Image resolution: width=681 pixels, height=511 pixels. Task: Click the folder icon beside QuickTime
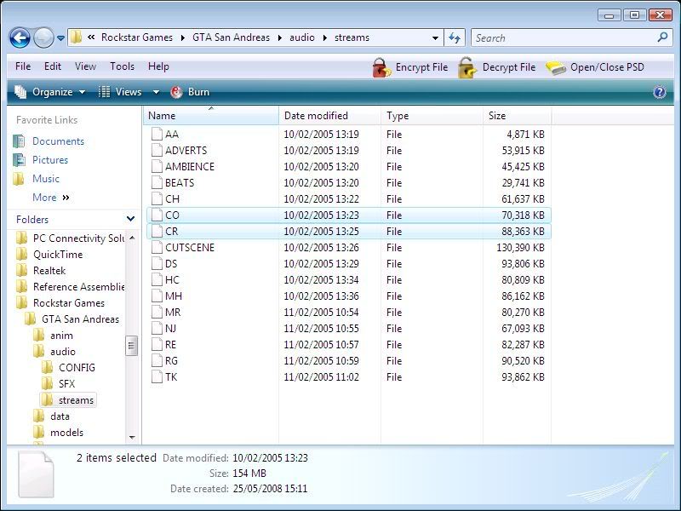tap(22, 254)
